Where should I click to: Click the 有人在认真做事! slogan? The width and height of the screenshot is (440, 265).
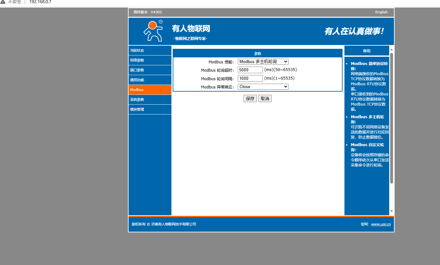coord(354,31)
